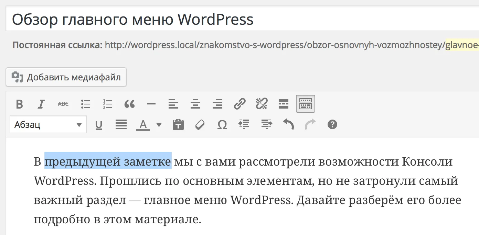
Task: Click the paste as text icon
Action: coord(178,125)
